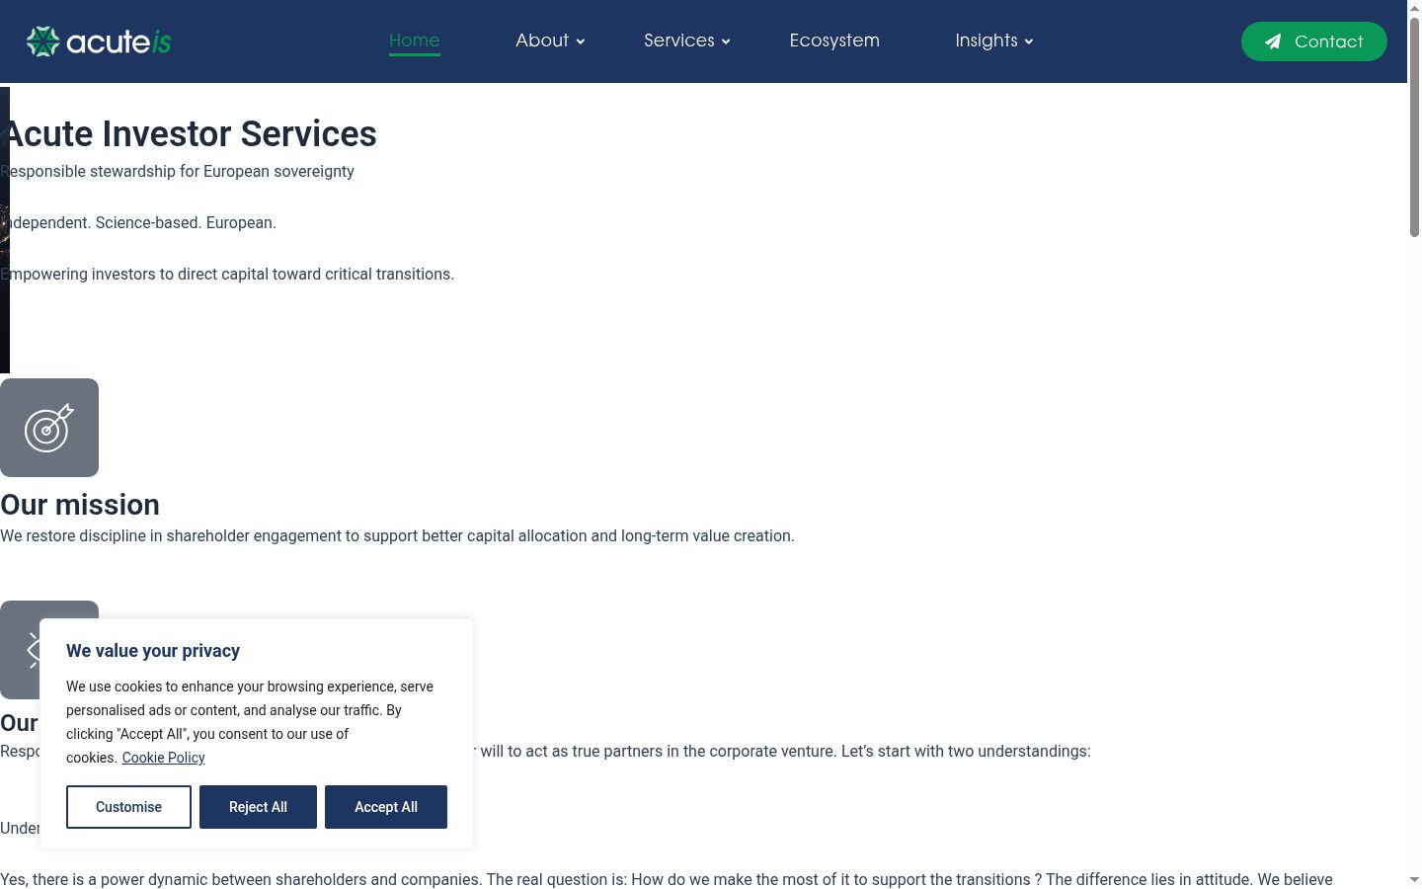
Task: Click the page vertical scrollbar thumb
Action: pos(1414,126)
